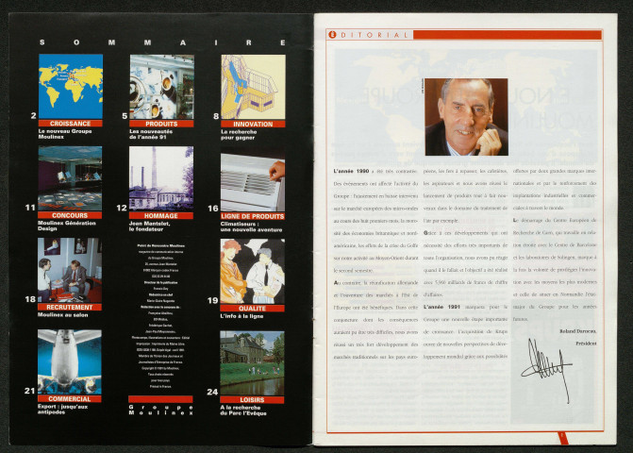This screenshot has height=453, width=633.
Task: Click the red E circle in Editorial header
Action: point(331,35)
